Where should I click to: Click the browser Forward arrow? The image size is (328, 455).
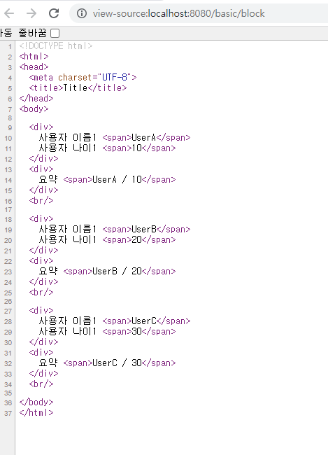pyautogui.click(x=31, y=13)
